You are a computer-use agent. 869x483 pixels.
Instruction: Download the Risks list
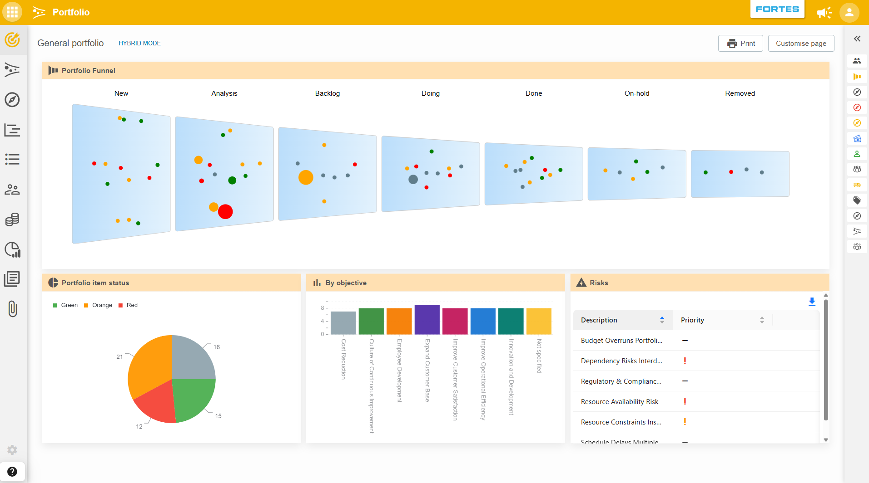812,302
